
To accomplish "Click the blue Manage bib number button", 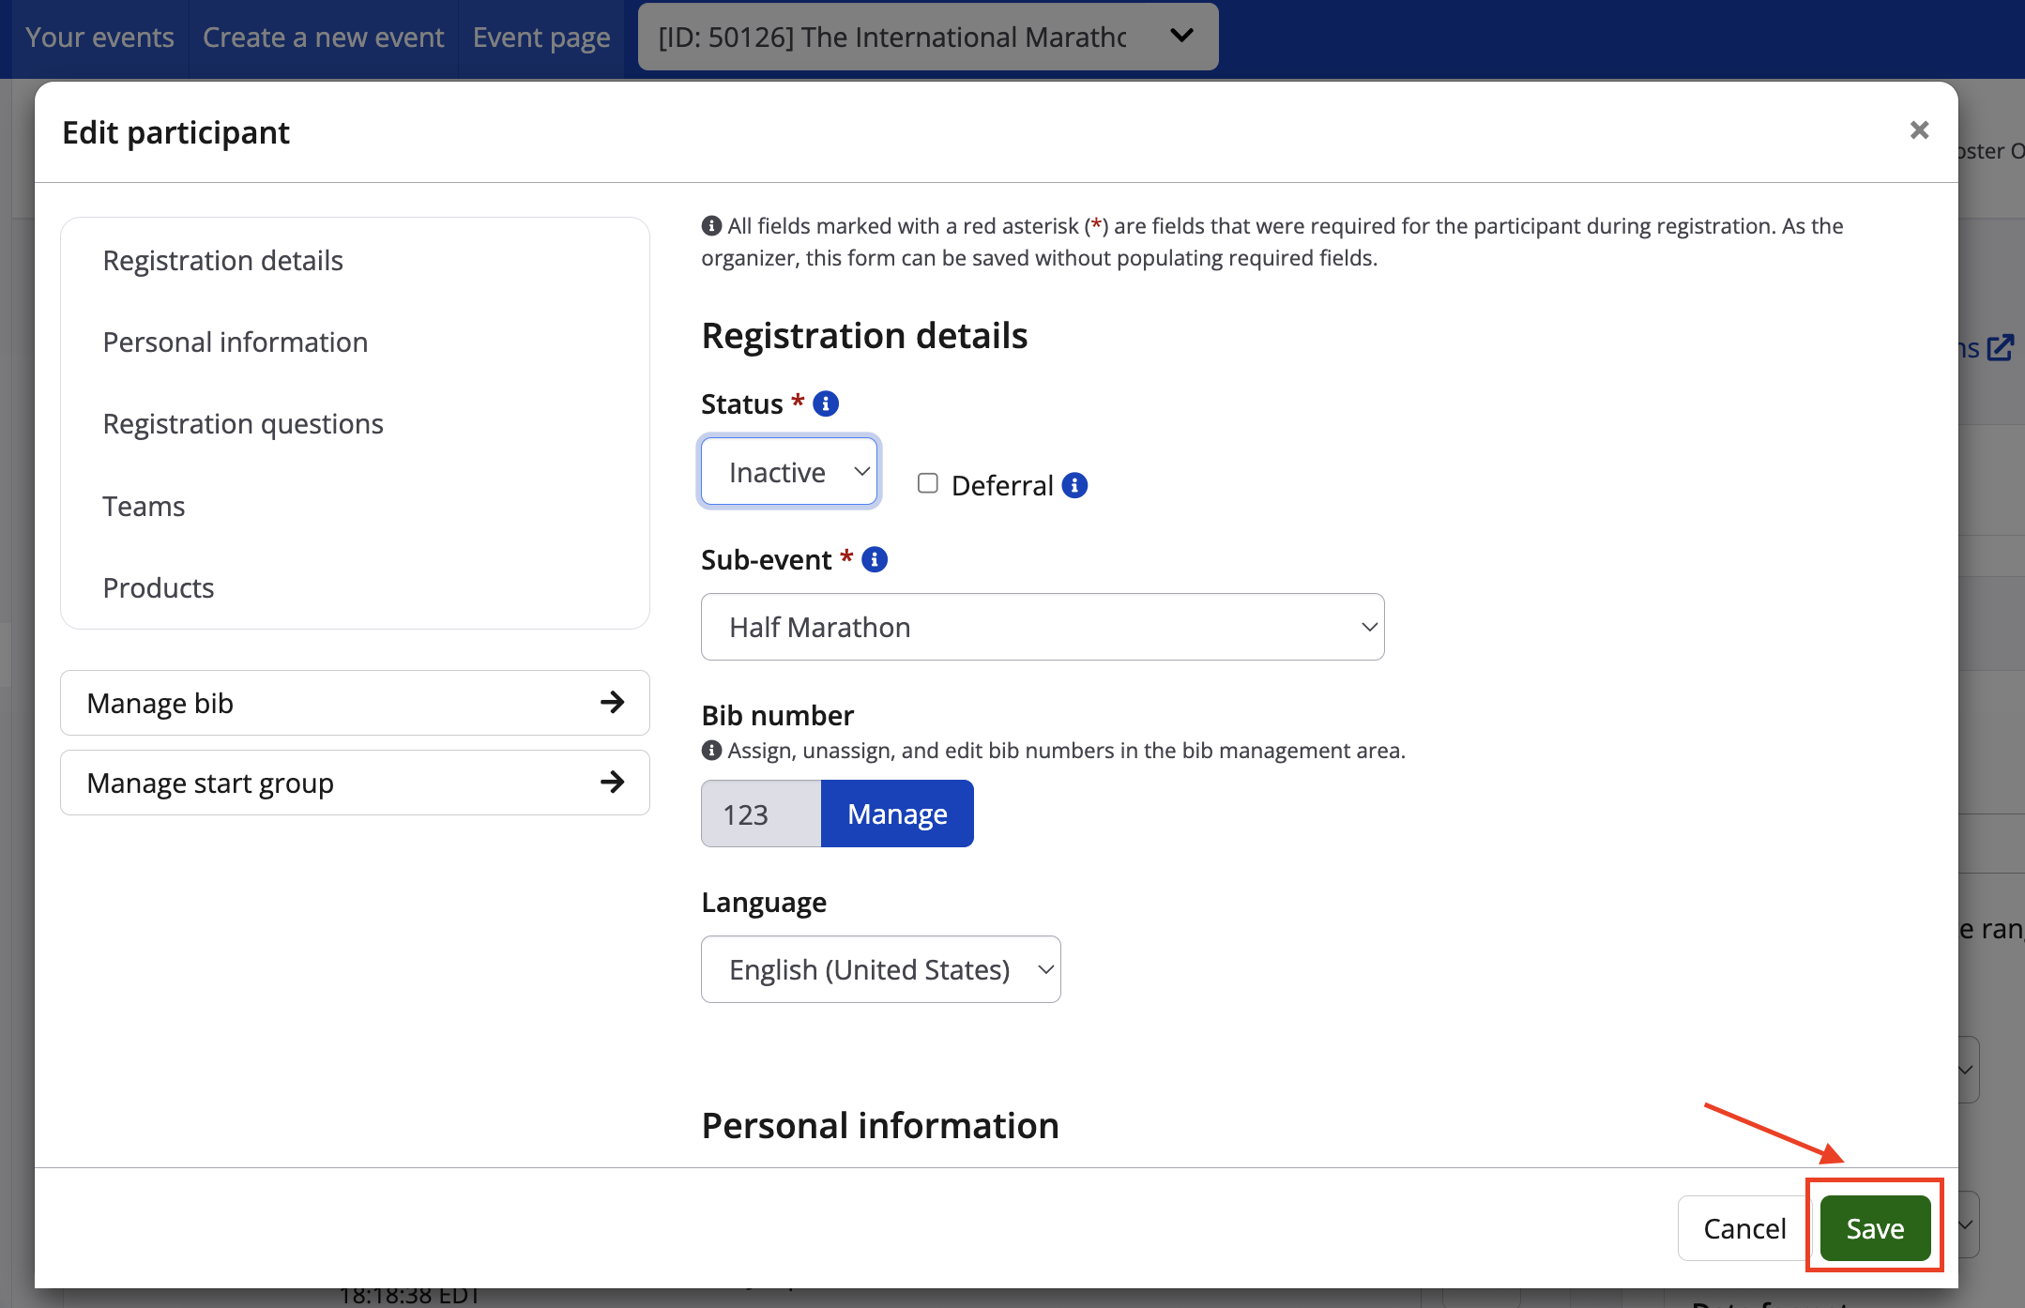I will 896,814.
